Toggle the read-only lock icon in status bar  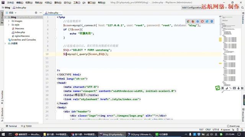(233, 129)
